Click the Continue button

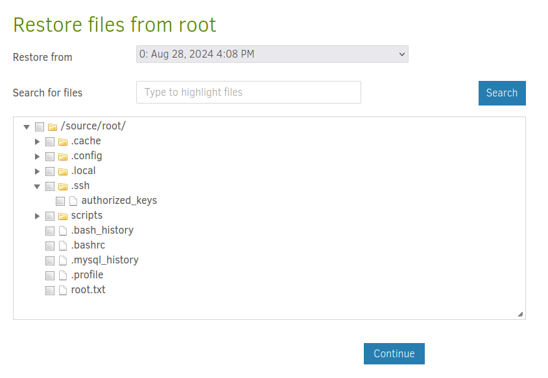(x=394, y=354)
